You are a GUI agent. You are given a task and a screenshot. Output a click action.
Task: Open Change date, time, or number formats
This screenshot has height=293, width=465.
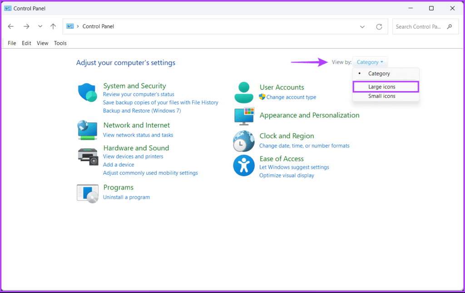point(304,146)
